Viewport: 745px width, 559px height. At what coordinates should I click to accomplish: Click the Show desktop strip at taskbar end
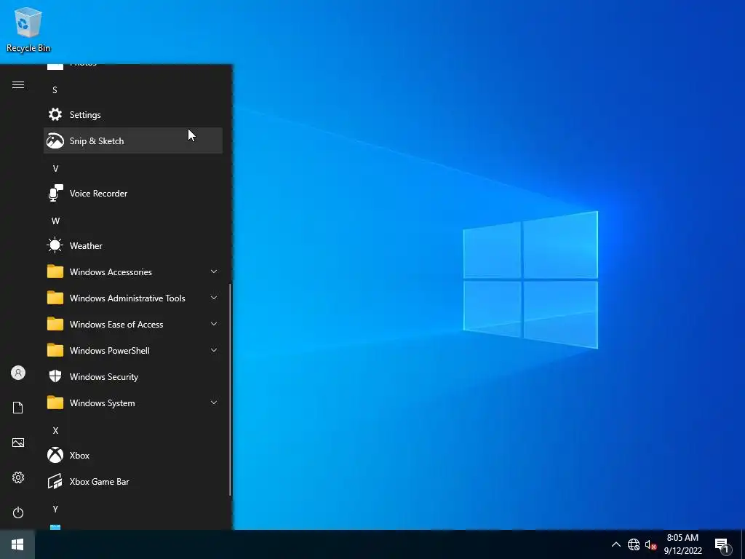(x=743, y=544)
